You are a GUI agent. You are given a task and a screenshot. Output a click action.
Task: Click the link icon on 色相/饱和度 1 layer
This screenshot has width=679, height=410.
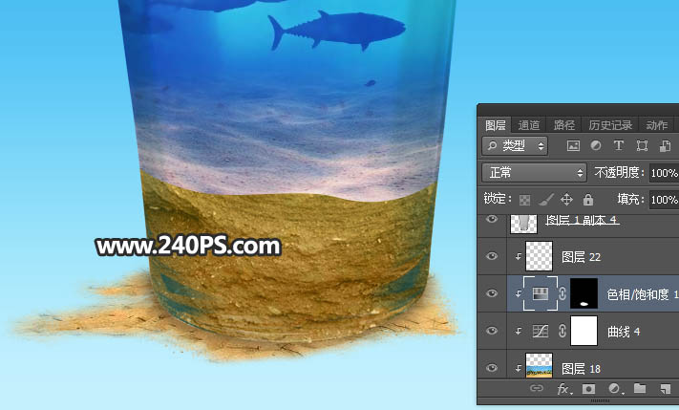click(562, 293)
